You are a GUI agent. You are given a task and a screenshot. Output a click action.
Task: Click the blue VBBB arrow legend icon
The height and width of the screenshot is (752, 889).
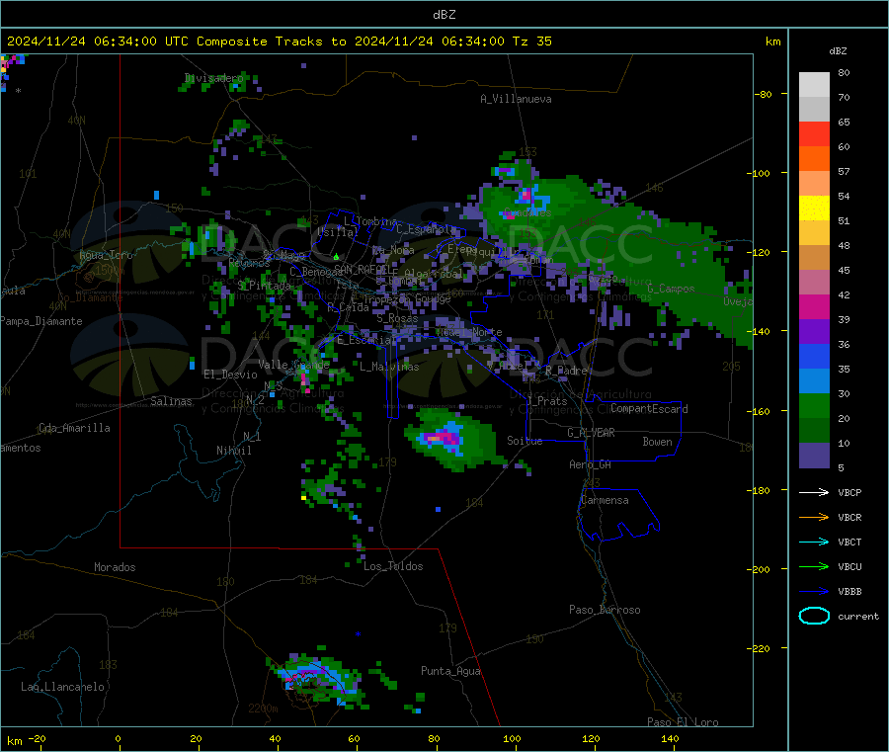click(814, 591)
